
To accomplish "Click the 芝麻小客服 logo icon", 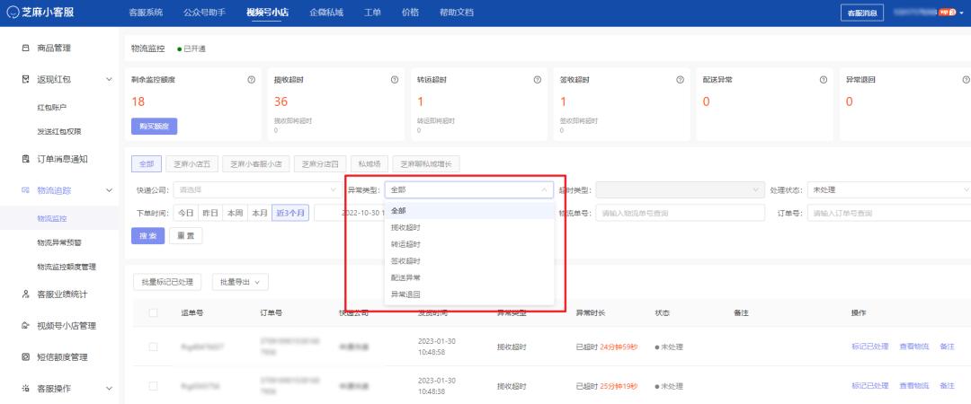I will point(12,13).
